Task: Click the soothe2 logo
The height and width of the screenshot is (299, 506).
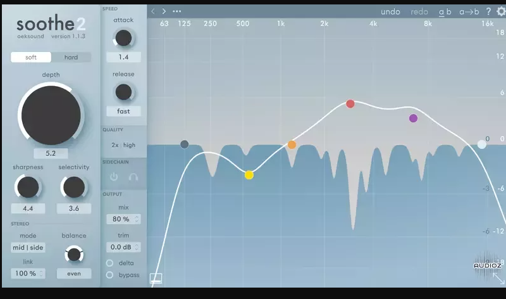Action: [x=51, y=23]
